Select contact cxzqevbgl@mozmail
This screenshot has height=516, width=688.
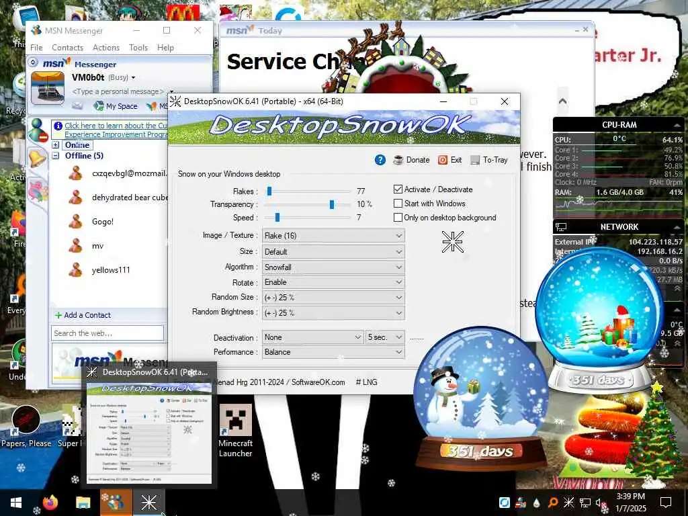click(118, 173)
